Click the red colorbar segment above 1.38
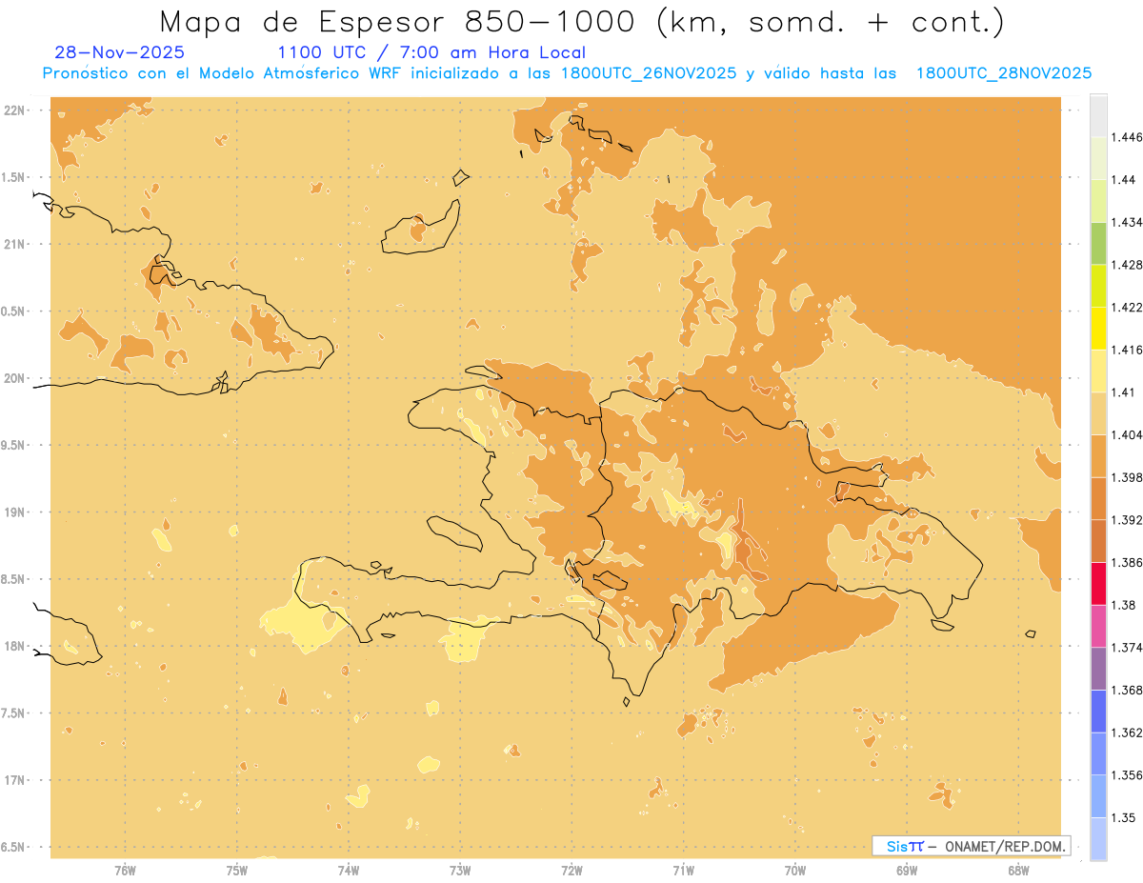 pyautogui.click(x=1098, y=583)
